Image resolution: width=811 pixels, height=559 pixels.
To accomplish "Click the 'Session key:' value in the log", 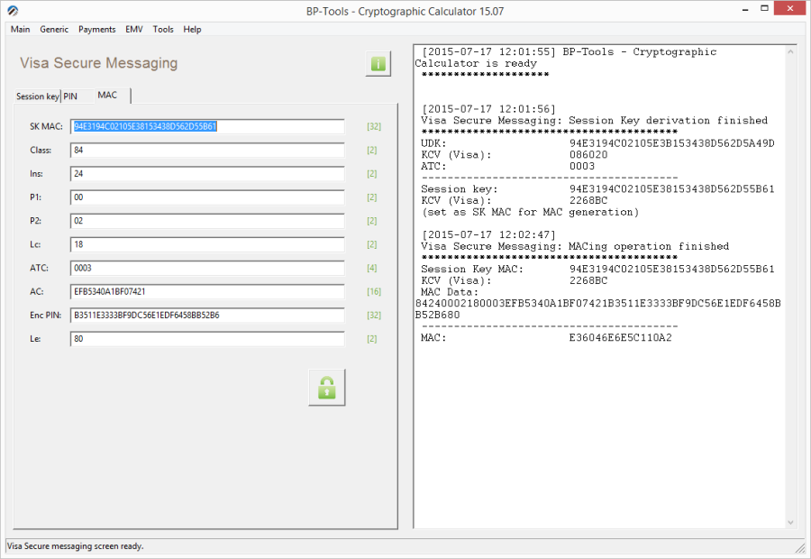I will pyautogui.click(x=672, y=189).
